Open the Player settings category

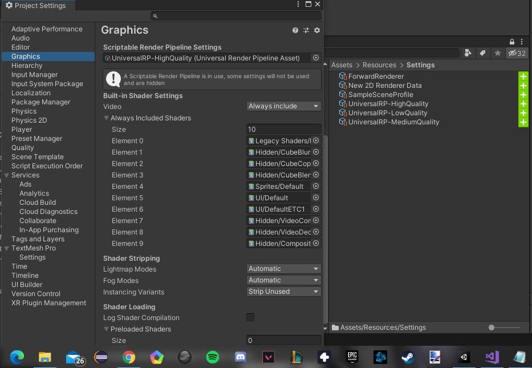point(22,130)
